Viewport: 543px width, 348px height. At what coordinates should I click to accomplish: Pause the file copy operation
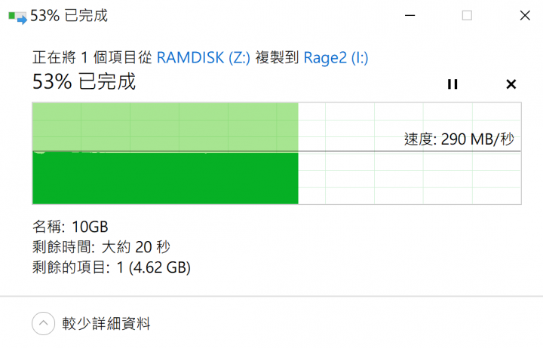452,84
